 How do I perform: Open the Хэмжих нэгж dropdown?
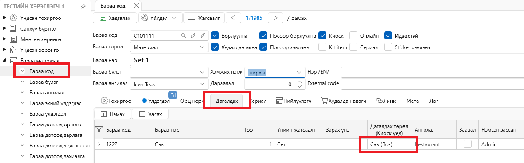tap(299, 72)
